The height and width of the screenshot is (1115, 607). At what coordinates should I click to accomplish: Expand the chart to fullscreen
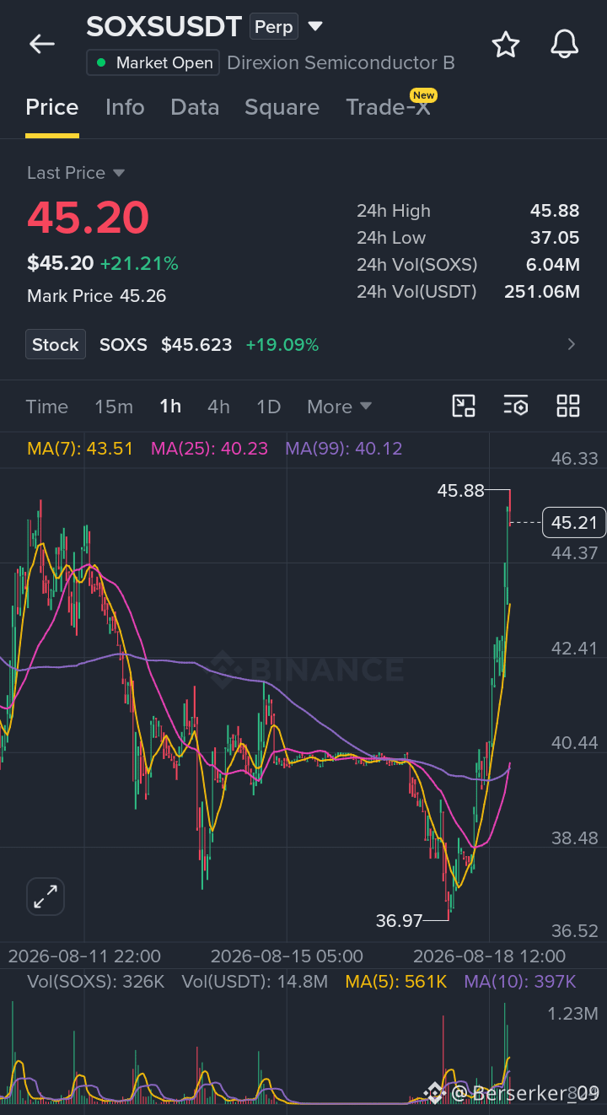point(46,897)
